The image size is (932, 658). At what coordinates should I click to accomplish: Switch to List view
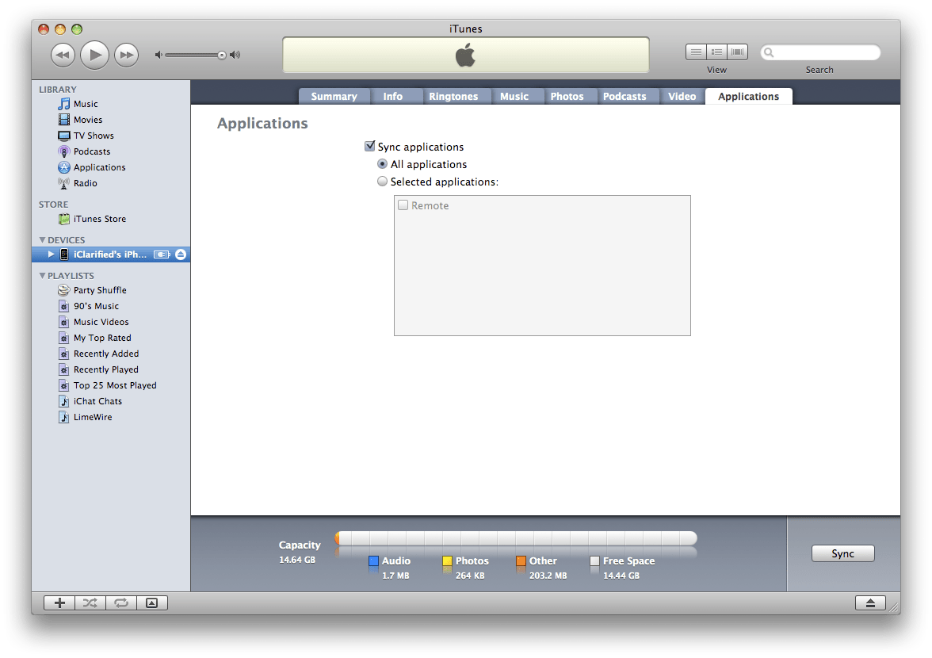696,52
